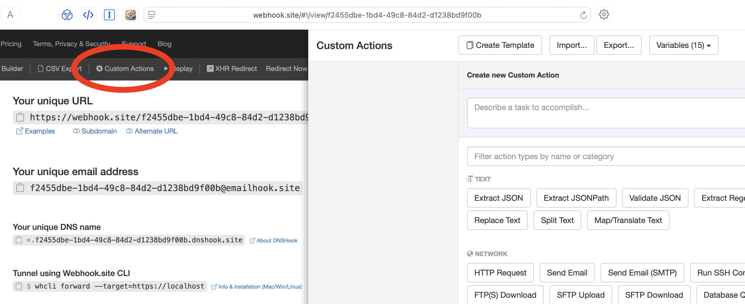The image size is (745, 304).
Task: Open the Examples link
Action: point(35,131)
